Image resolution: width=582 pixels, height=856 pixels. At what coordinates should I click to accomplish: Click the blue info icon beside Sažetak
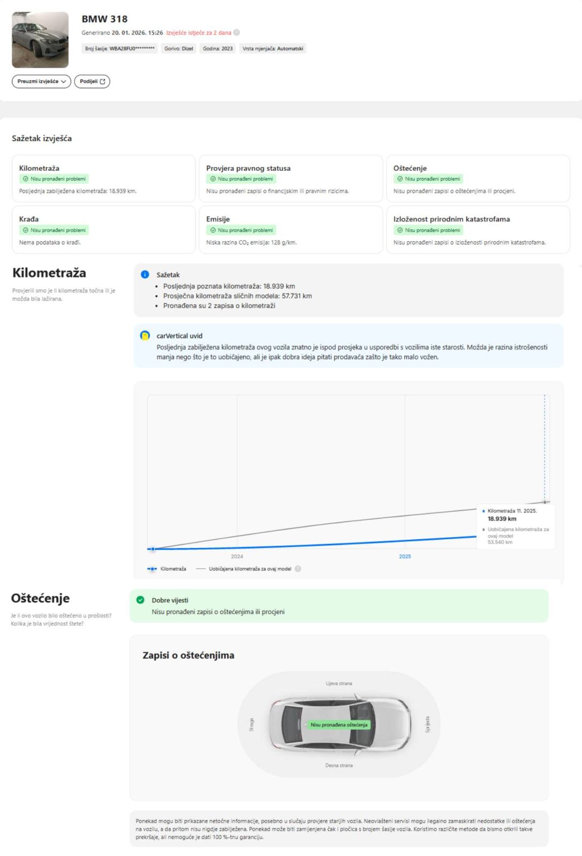click(x=145, y=274)
